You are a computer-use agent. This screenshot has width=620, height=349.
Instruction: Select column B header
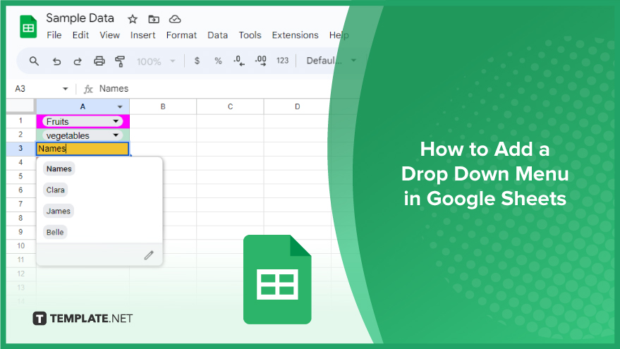click(163, 106)
